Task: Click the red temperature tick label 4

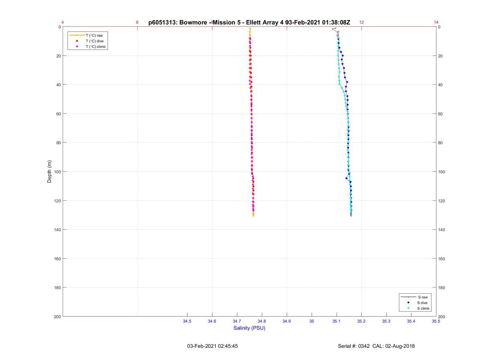Action: [63, 23]
